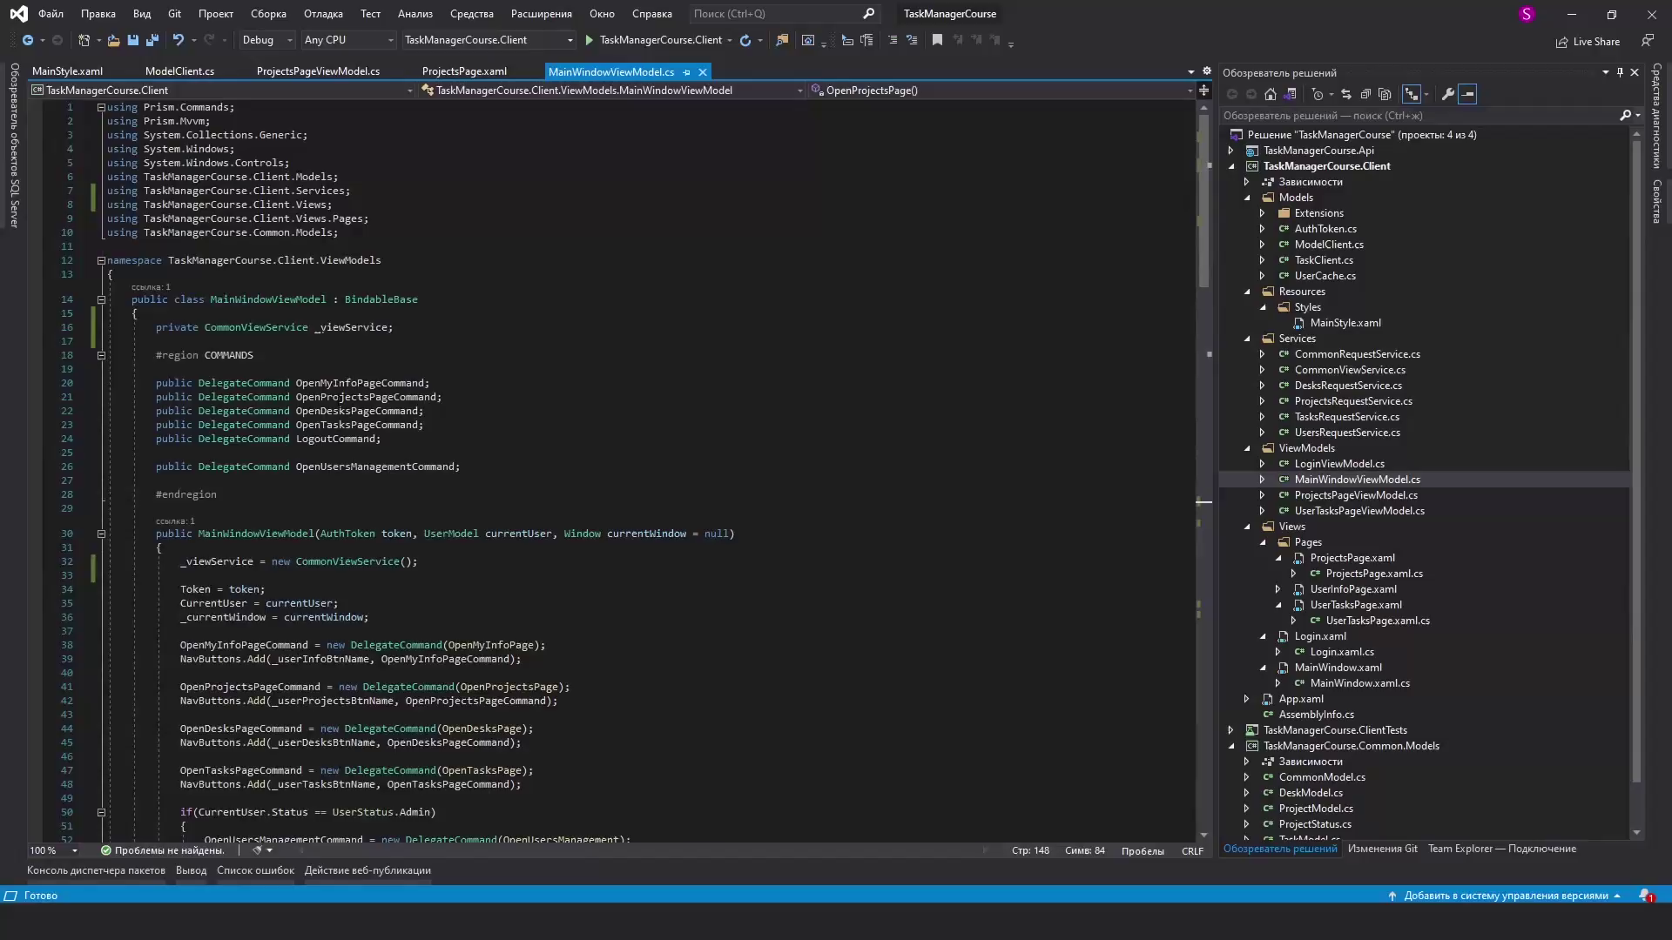Click the feedback icon next to Live Share

click(1648, 41)
